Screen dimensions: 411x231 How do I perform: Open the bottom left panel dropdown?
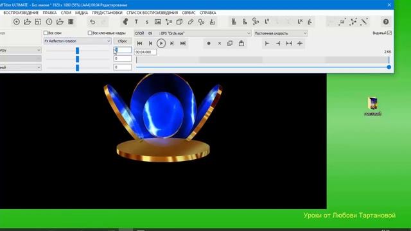[x=21, y=67]
